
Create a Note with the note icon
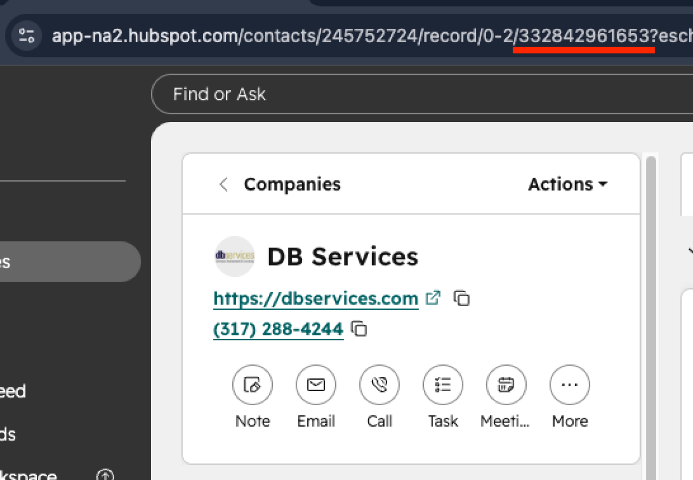(252, 385)
